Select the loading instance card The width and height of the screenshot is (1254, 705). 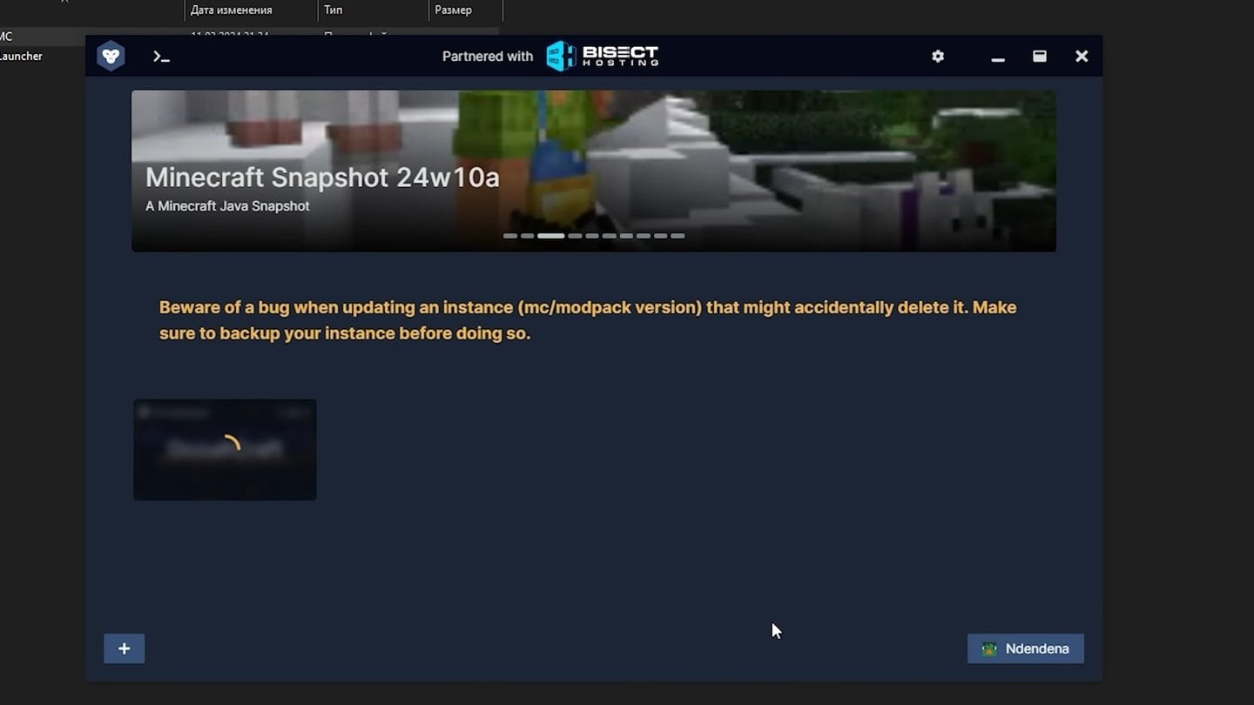point(225,450)
